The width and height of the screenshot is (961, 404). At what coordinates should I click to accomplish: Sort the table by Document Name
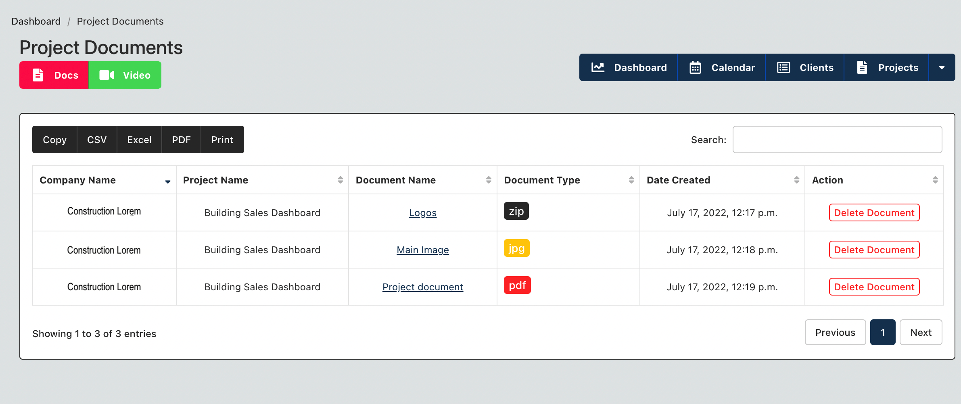[423, 180]
